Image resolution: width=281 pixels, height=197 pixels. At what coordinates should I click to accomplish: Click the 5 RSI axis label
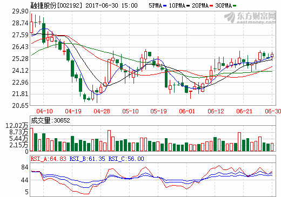(26, 192)
